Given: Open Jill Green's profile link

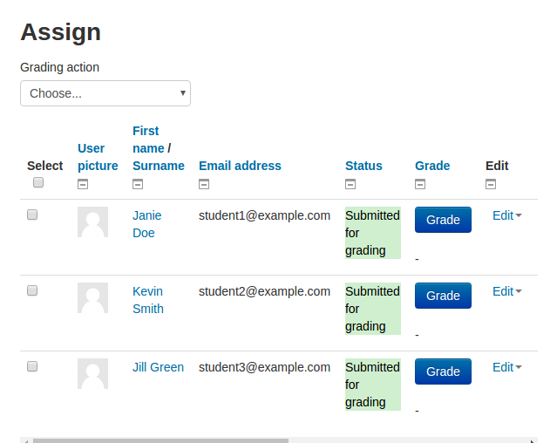Looking at the screenshot, I should coord(158,367).
